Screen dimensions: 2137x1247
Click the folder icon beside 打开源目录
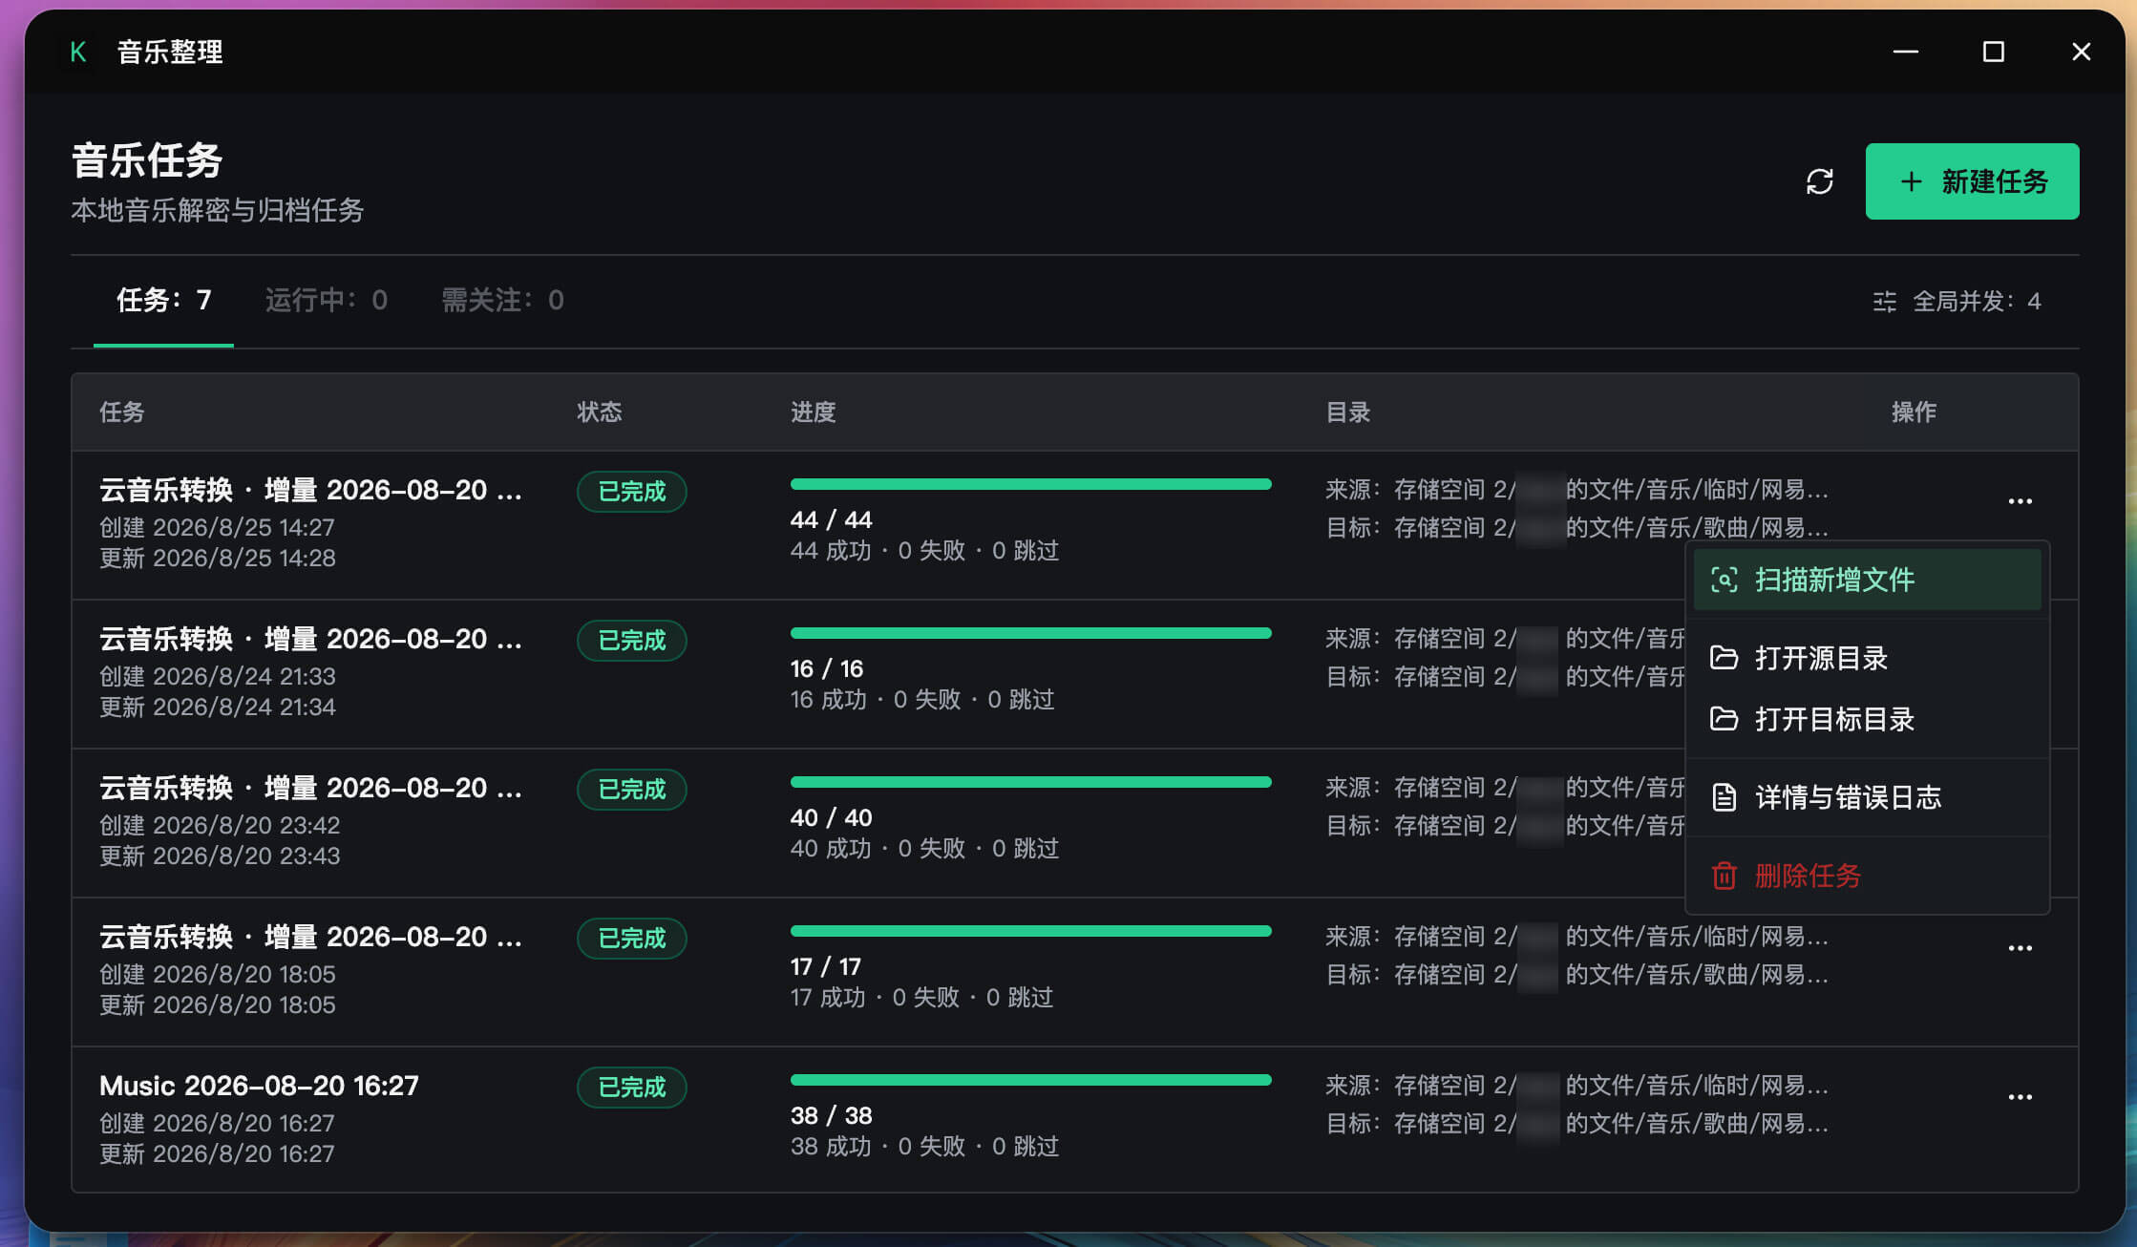(1724, 658)
